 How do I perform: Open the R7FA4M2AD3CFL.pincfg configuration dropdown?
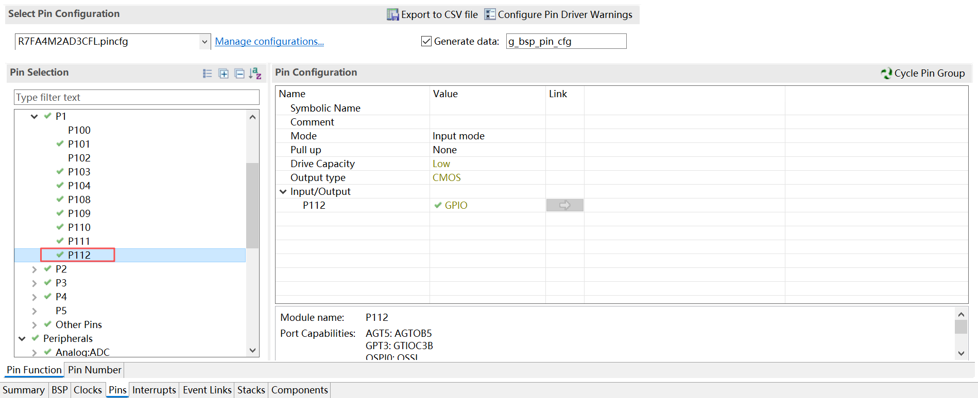pyautogui.click(x=205, y=42)
